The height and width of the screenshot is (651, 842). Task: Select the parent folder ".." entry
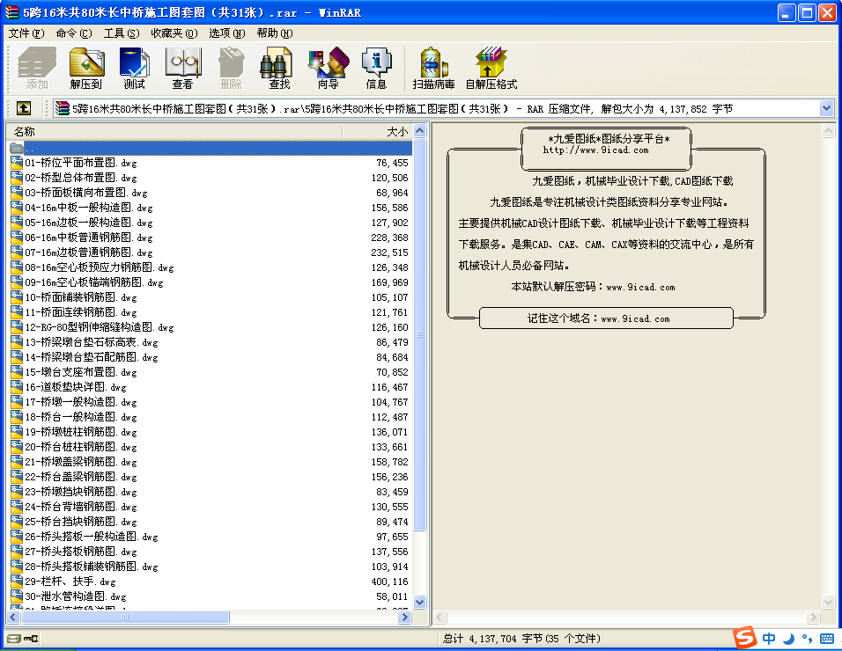pyautogui.click(x=31, y=148)
